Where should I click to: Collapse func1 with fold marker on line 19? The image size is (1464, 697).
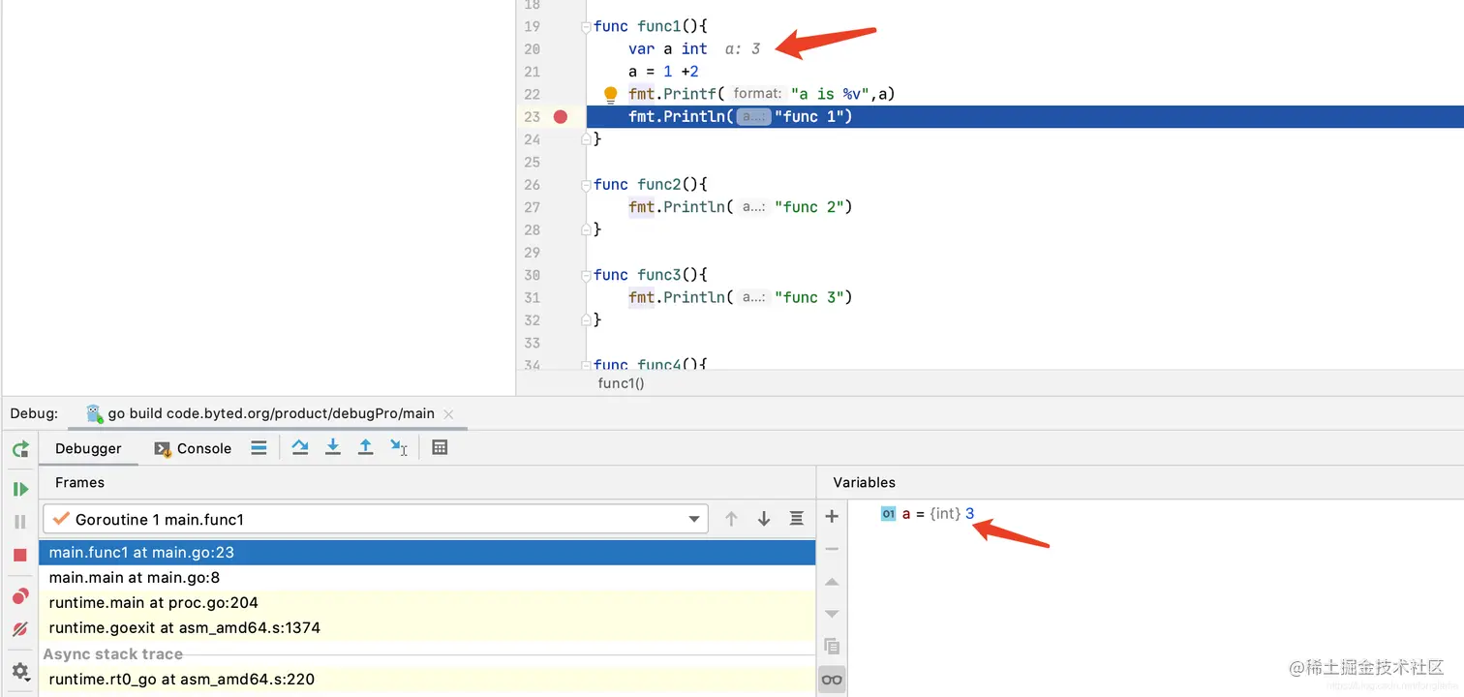[586, 27]
